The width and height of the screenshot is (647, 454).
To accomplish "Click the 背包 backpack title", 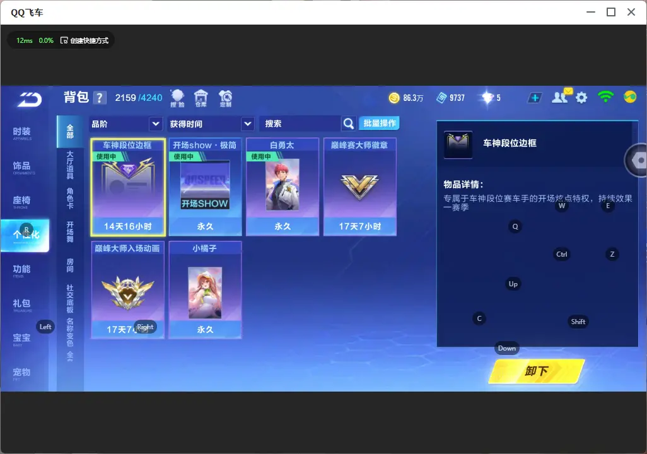I will click(x=76, y=97).
